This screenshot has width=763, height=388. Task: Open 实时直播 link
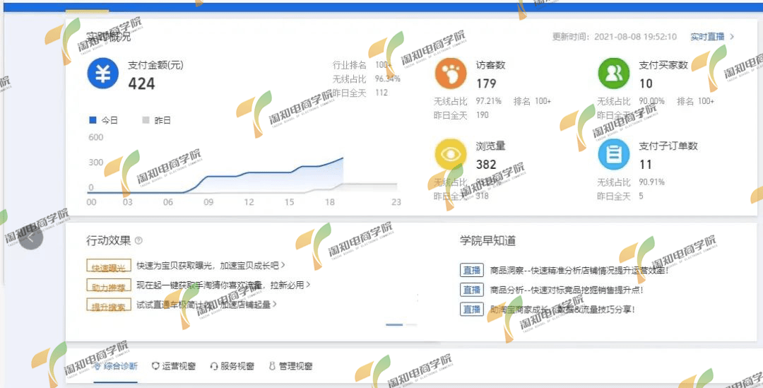[711, 37]
